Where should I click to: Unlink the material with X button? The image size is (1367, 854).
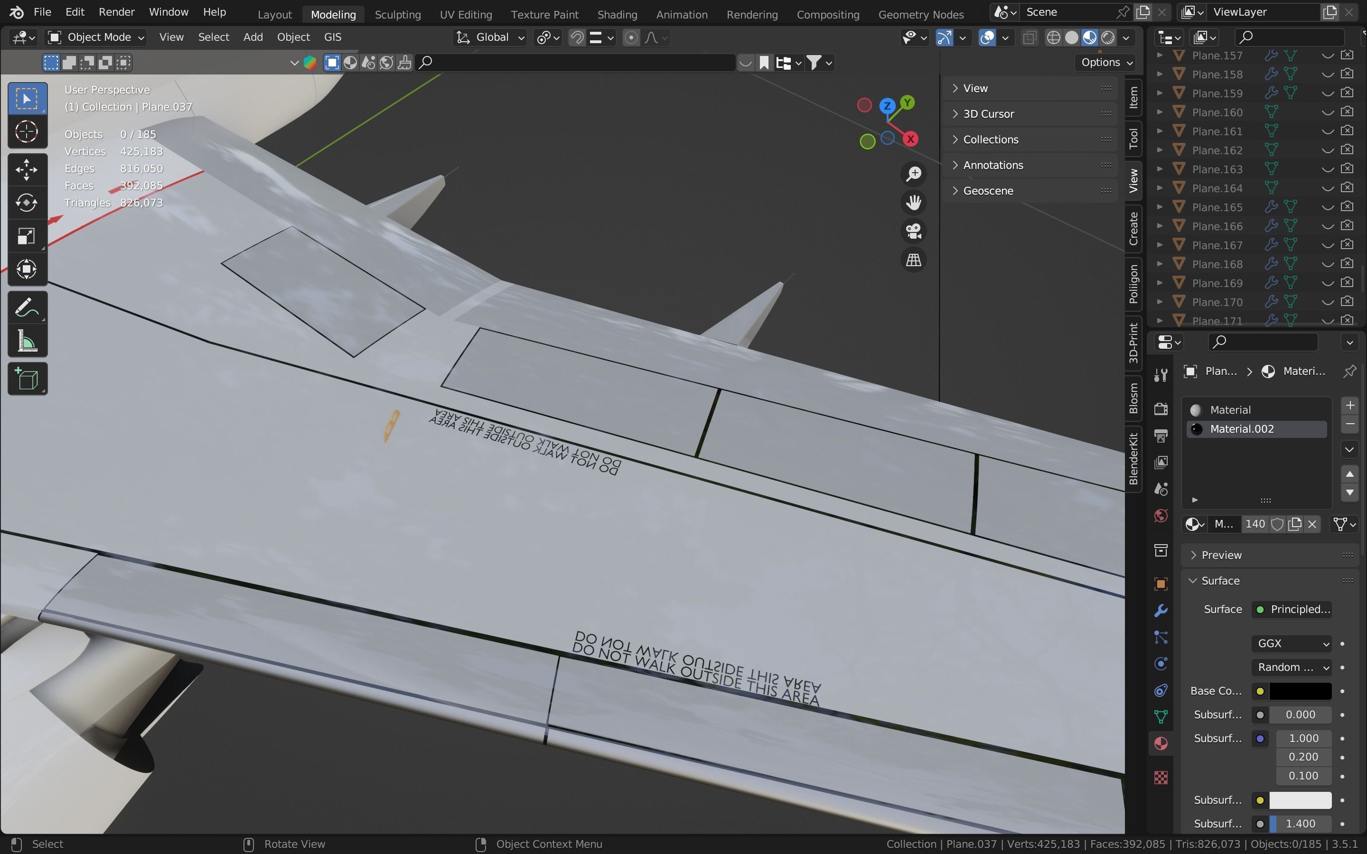(x=1312, y=524)
